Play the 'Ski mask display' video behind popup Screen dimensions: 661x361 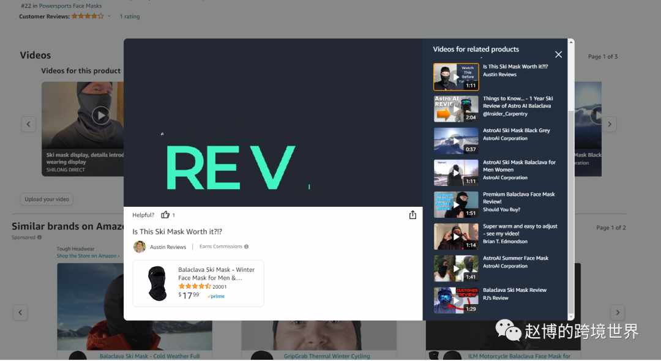pyautogui.click(x=101, y=116)
